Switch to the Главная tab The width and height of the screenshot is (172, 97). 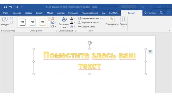(17, 13)
